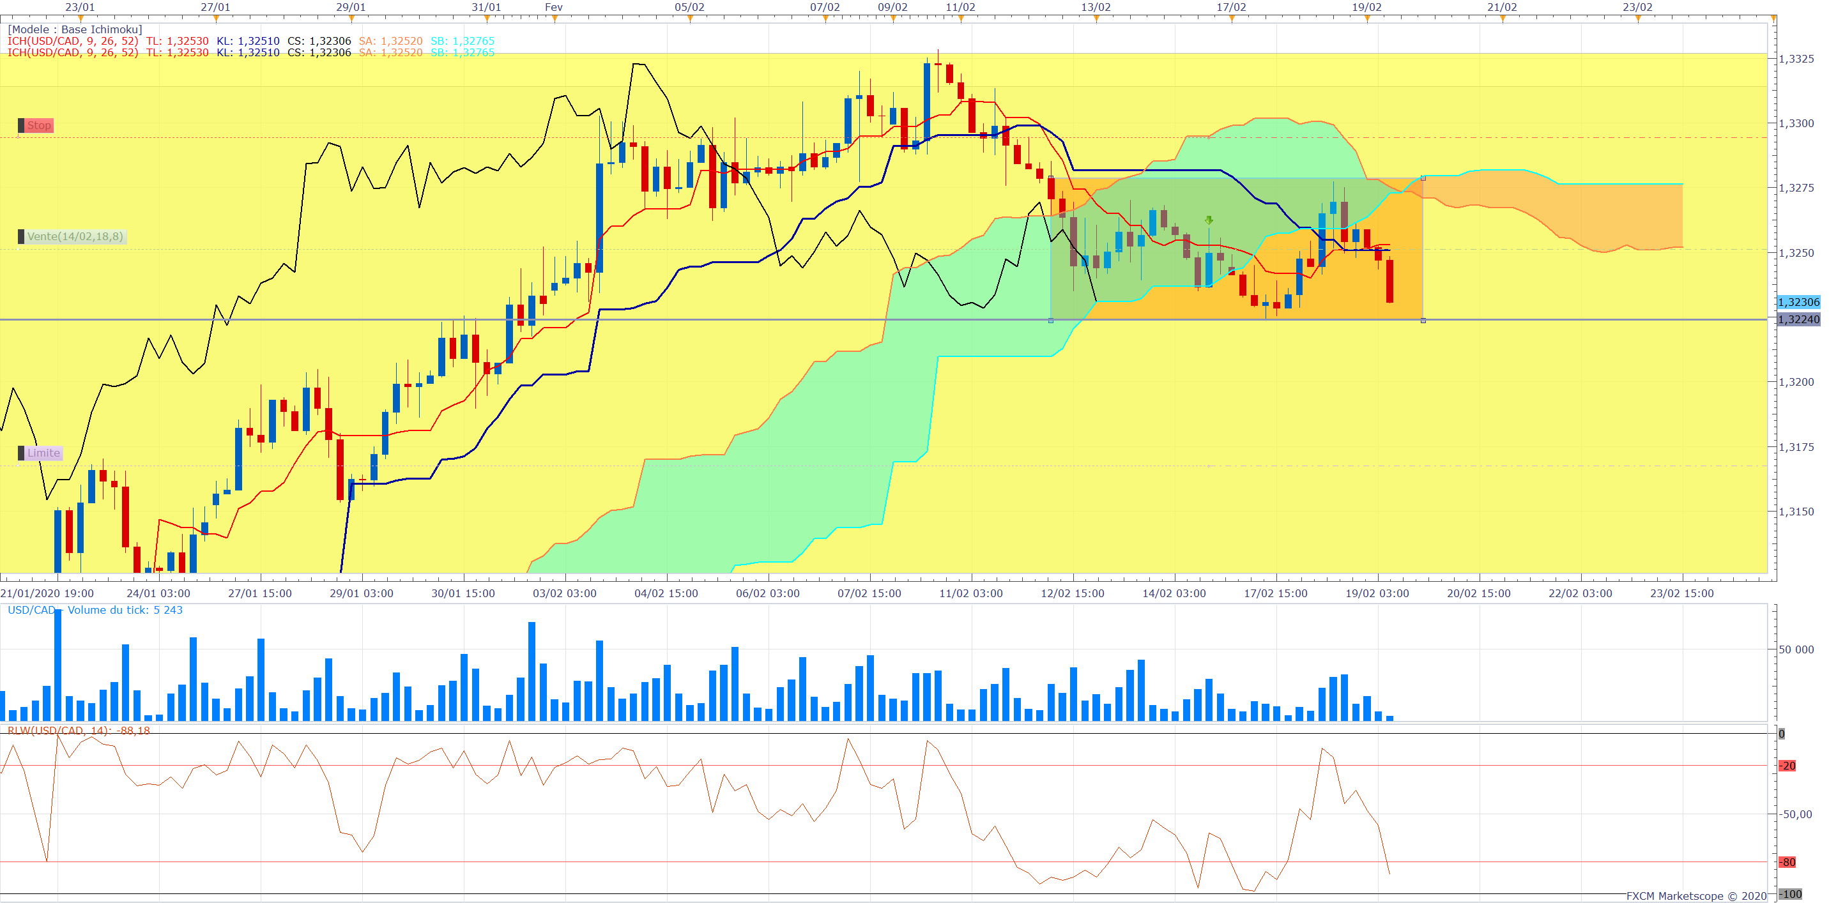Viewport: 1829px width, 903px height.
Task: Select the Vente(14/02,18,8) order label
Action: [71, 237]
